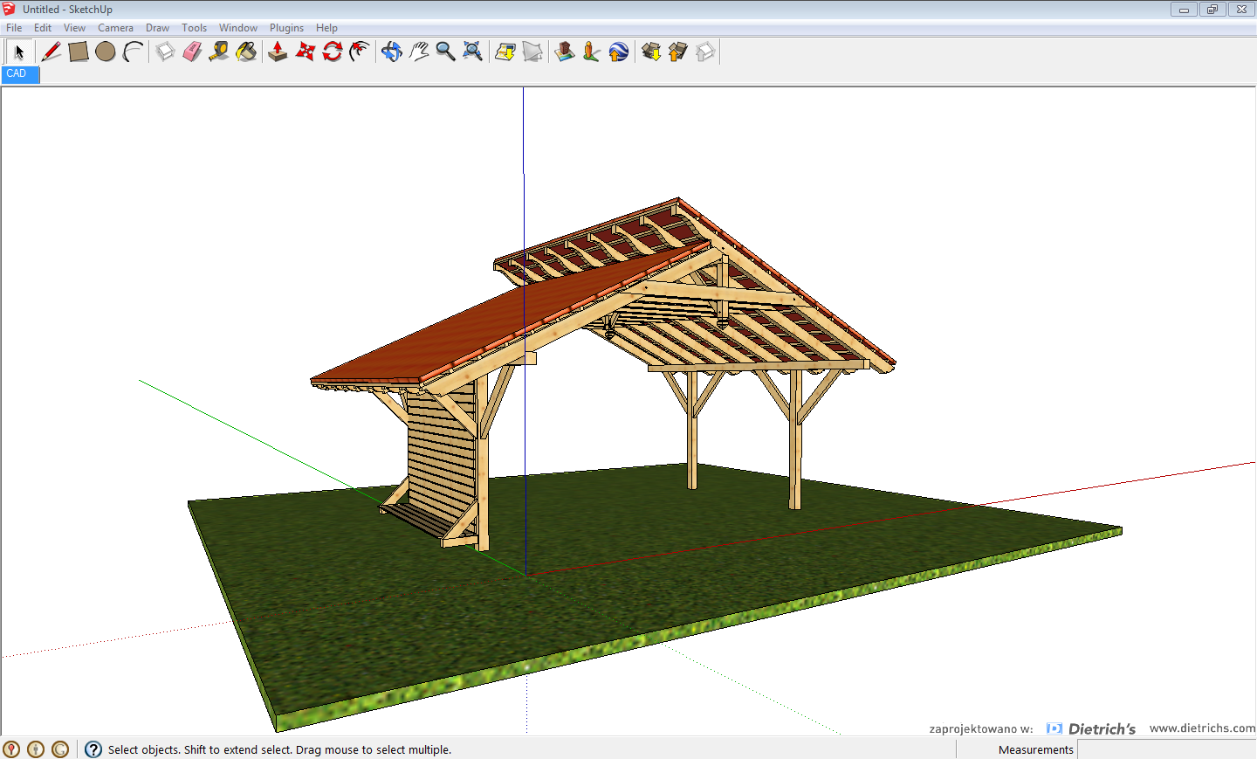Open the Window menu

coord(237,28)
